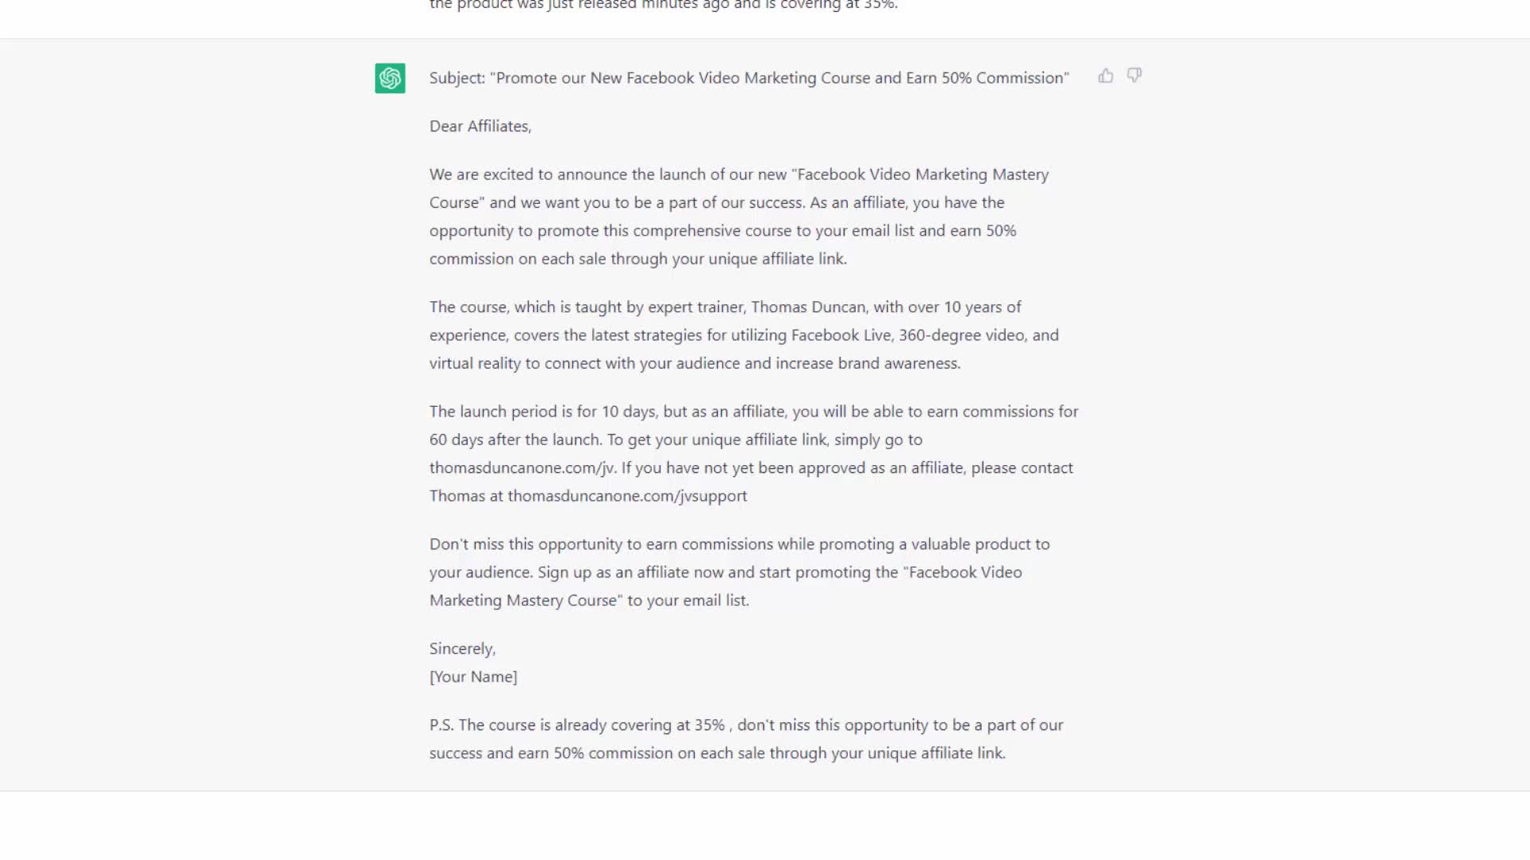The image size is (1530, 860).
Task: Click the "Dear Affiliates," greeting
Action: [x=481, y=127]
